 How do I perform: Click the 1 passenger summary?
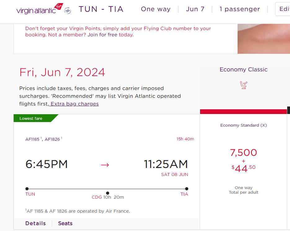coord(240,9)
